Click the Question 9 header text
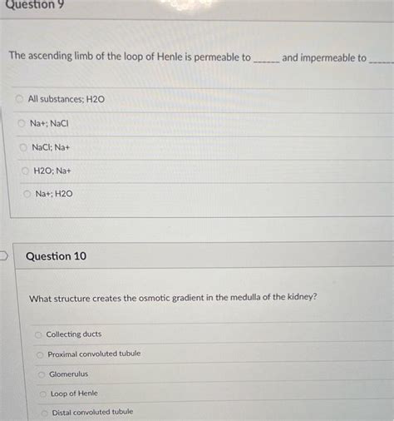This screenshot has height=421, width=394. click(34, 4)
